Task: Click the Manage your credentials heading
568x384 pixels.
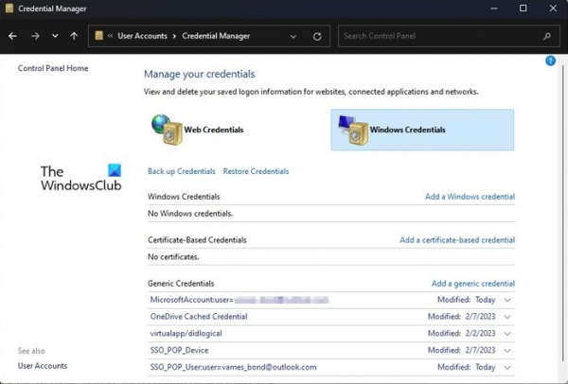Action: 199,74
